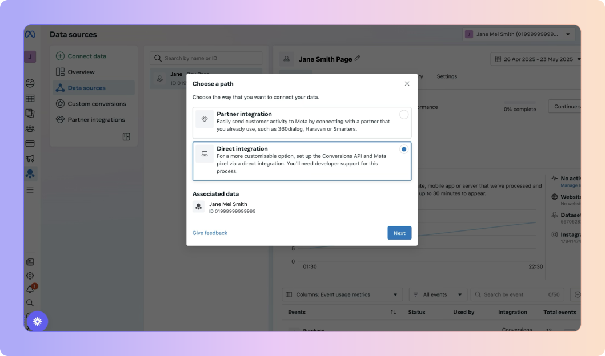
Task: Open the audiences people icon in sidebar
Action: (x=30, y=128)
